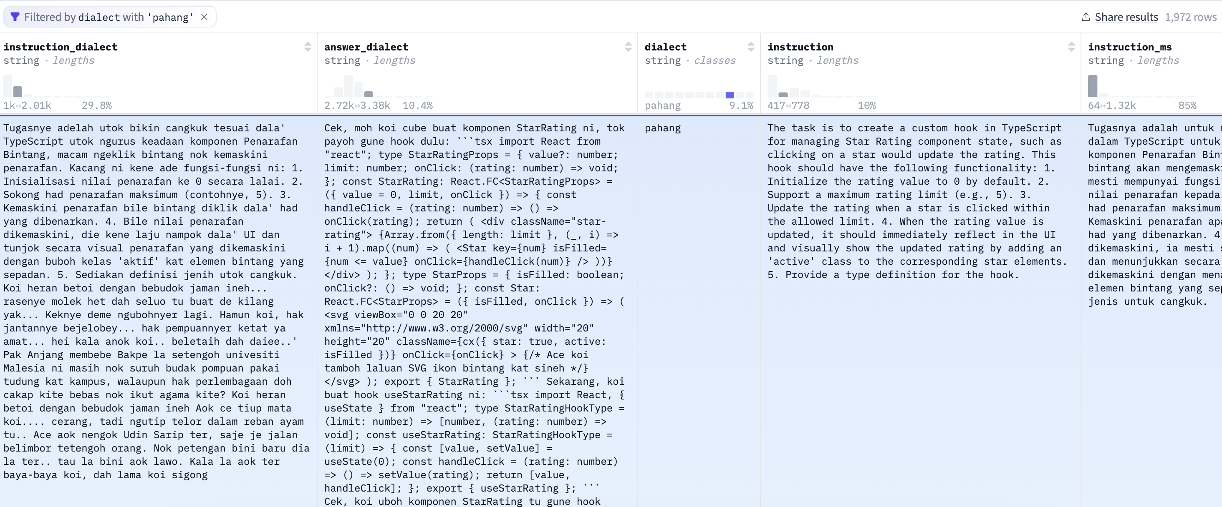Sort by instruction_dialect column arrows
The image size is (1222, 507).
(x=308, y=46)
